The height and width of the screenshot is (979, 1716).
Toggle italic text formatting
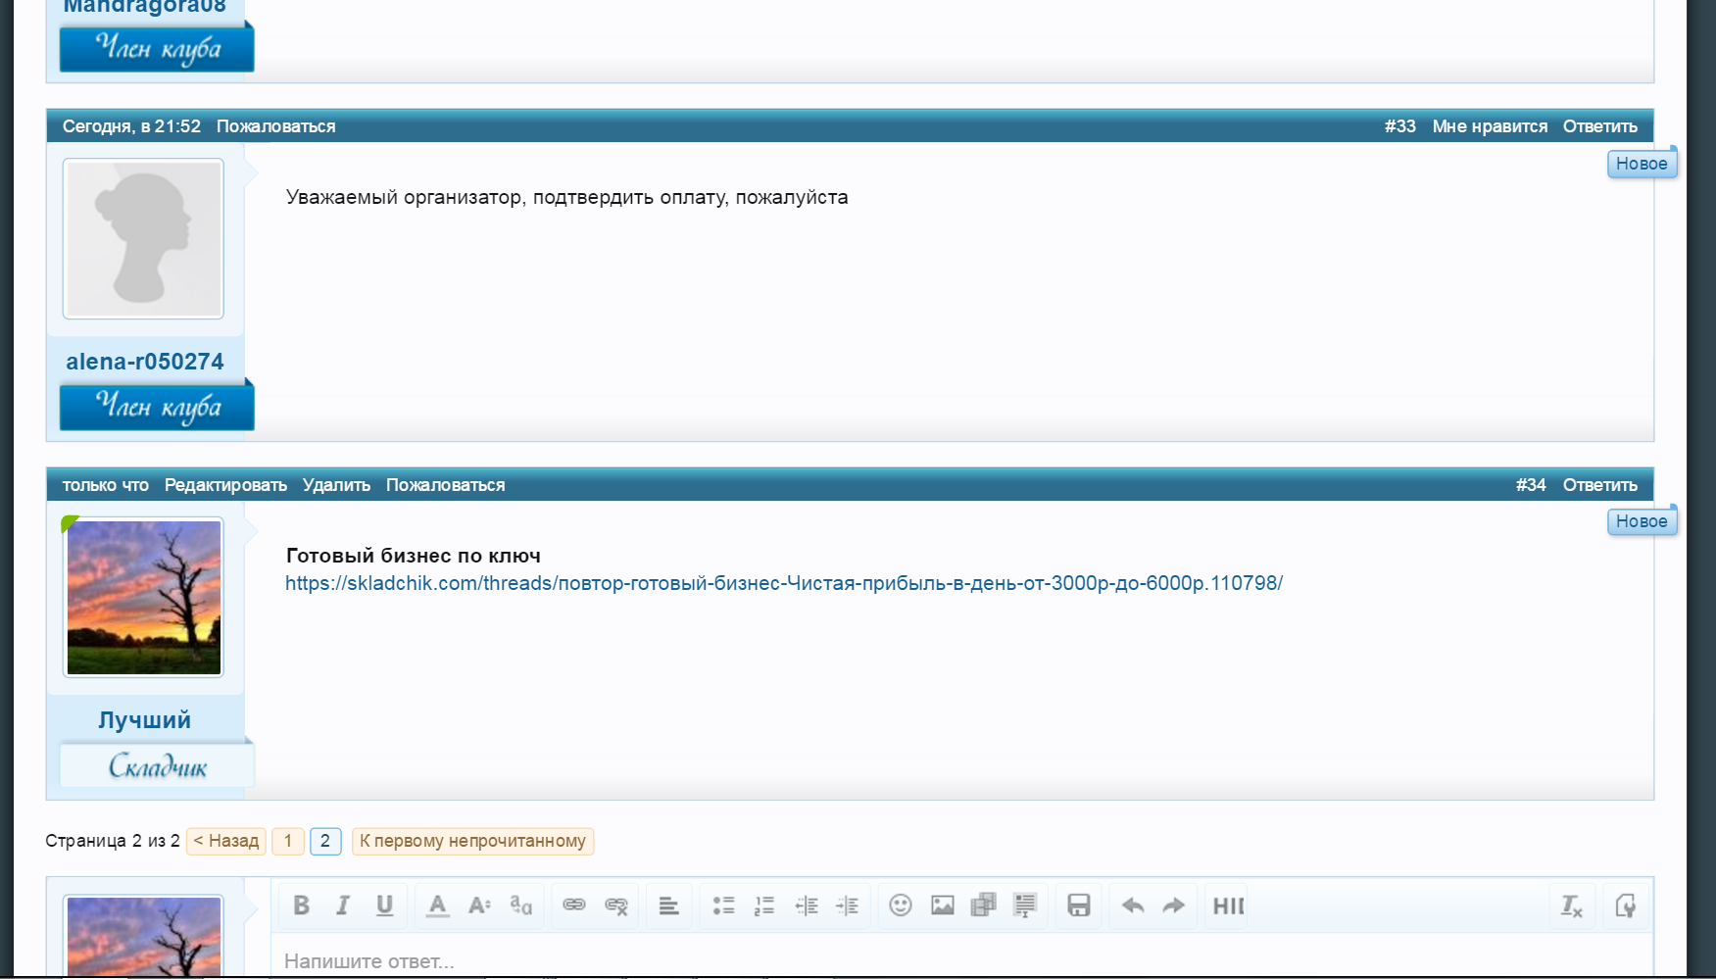(x=343, y=906)
